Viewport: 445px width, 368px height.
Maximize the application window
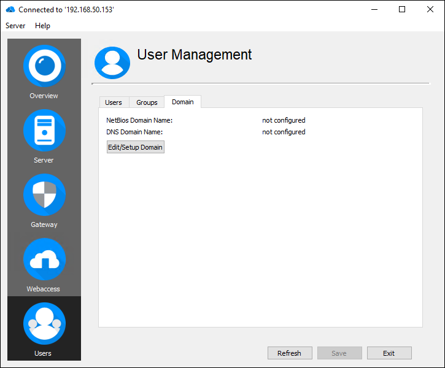[402, 10]
